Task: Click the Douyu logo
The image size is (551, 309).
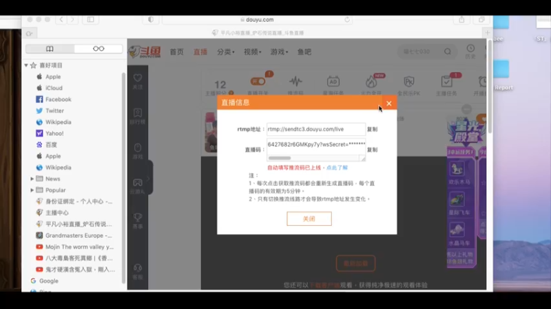Action: pos(145,52)
